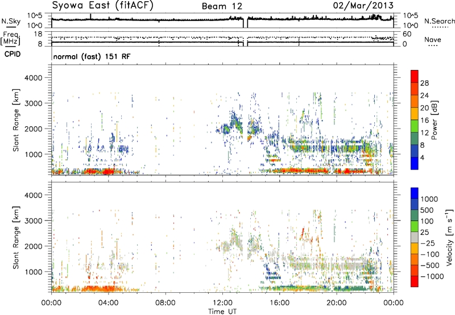The height and width of the screenshot is (315, 455).
Task: Click the "12:00" time tick label
Action: coord(222,303)
